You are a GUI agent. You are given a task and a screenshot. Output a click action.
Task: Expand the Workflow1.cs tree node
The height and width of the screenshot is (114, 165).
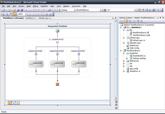[x=124, y=71]
